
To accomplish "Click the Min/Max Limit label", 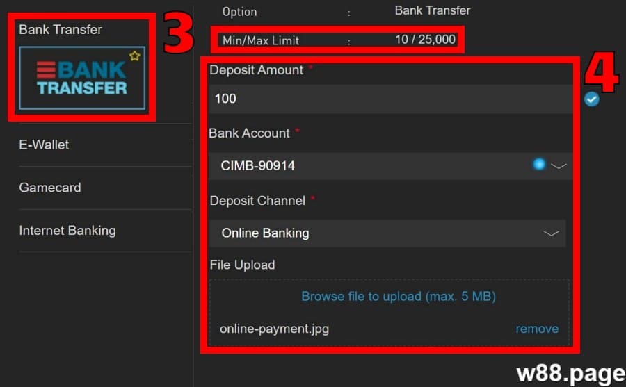I will 261,40.
